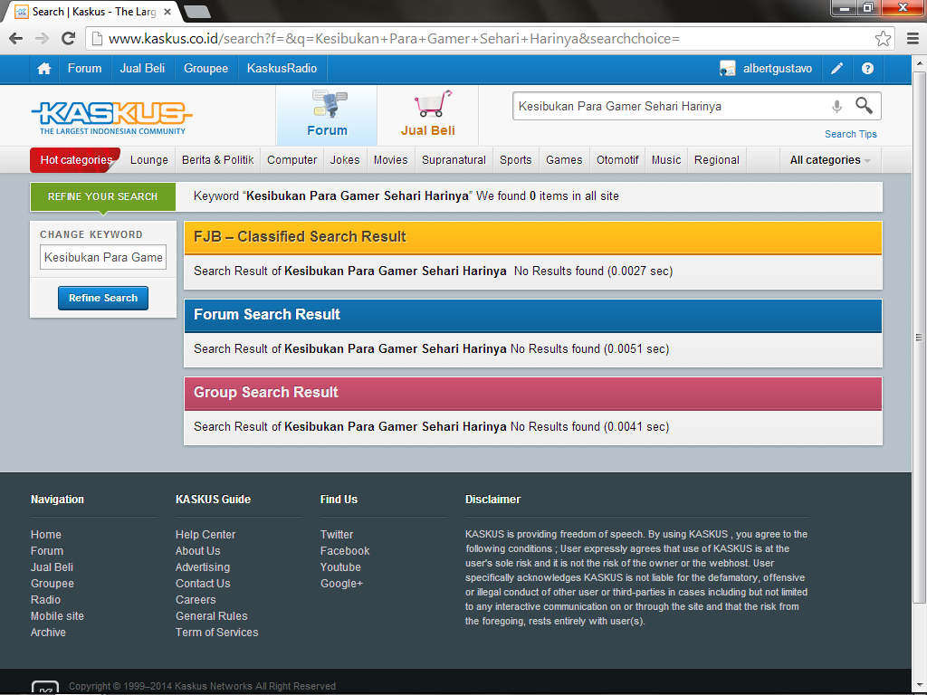Open the Computer category

point(292,160)
